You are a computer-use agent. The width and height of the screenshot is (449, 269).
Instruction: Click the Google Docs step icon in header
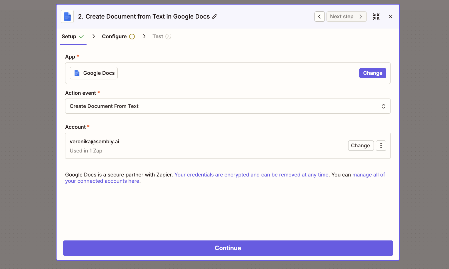pos(67,17)
